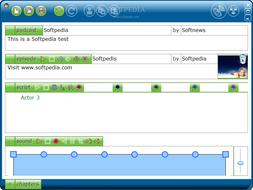The width and height of the screenshot is (253, 190).
Task: Edit podcast description 'This is a Softpedia test'
Action: (126, 43)
